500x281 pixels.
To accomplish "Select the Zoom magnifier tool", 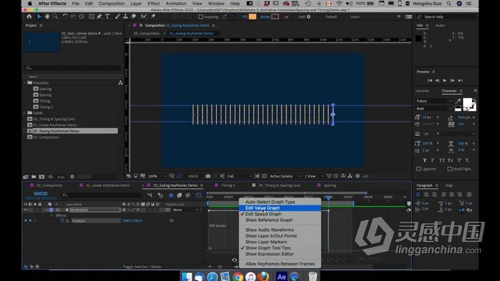I will tap(55, 16).
